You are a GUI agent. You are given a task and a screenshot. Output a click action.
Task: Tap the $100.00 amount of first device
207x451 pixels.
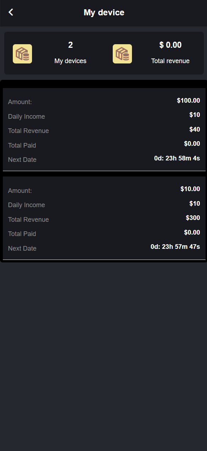[189, 101]
